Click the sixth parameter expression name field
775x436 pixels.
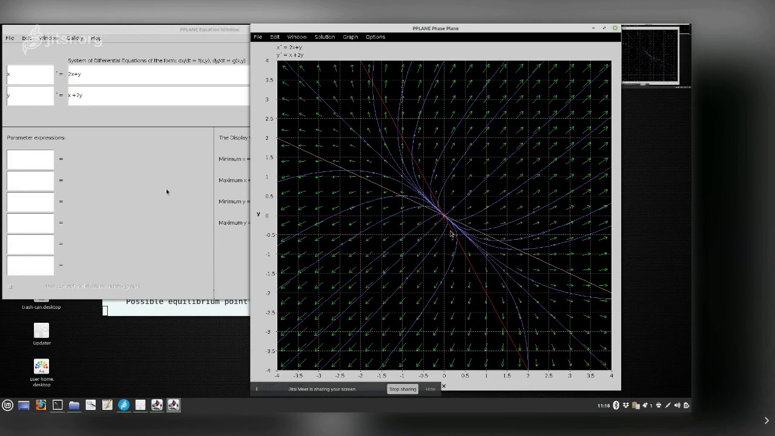[30, 265]
